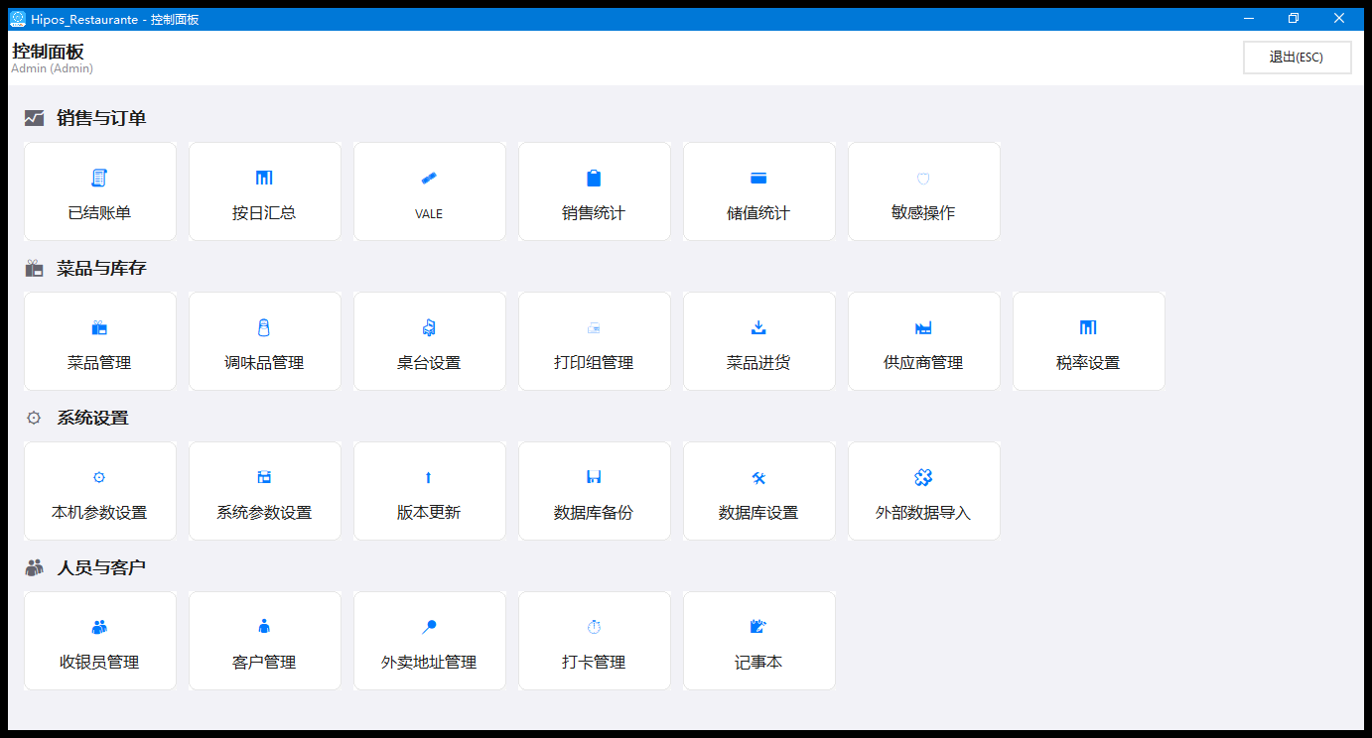Open the 储值统计 card icon tile
The height and width of the screenshot is (738, 1372).
(759, 191)
